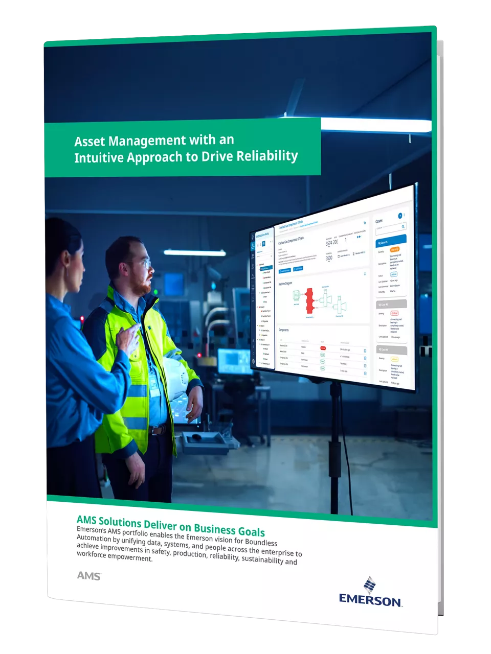Screen dimensions: 491x654
Task: Click the overflow menu icon in the Cases panel
Action: [404, 215]
